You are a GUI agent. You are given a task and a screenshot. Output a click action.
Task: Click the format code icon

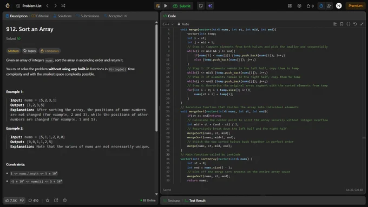tap(335, 24)
